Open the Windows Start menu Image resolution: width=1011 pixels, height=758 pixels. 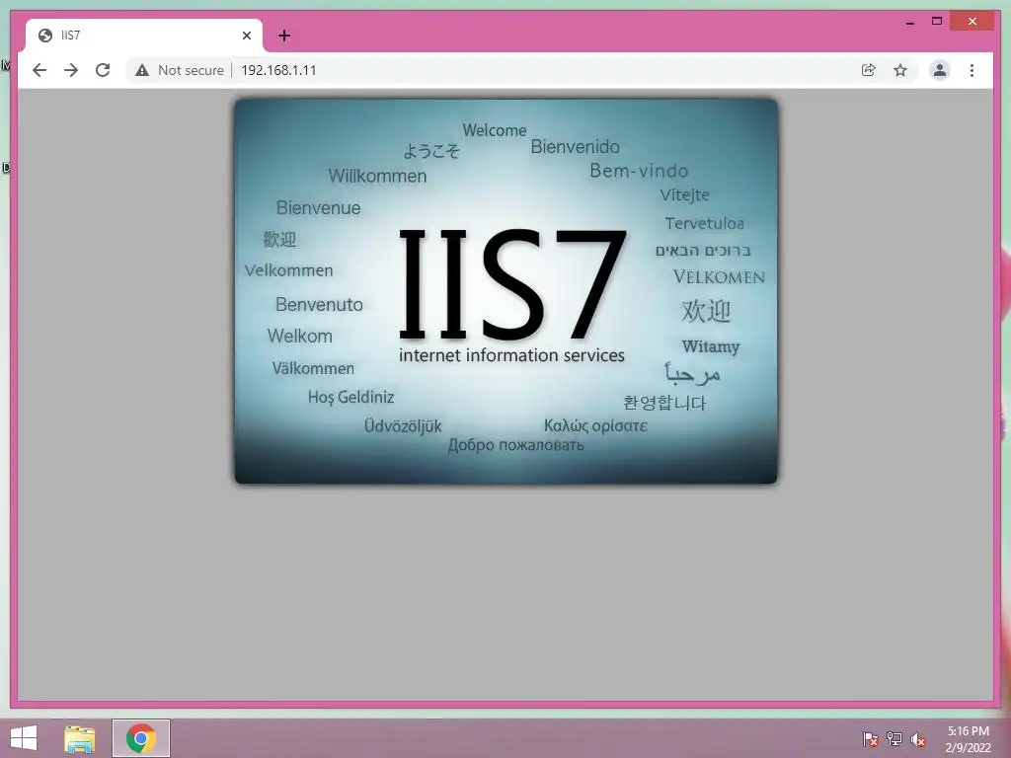click(24, 738)
